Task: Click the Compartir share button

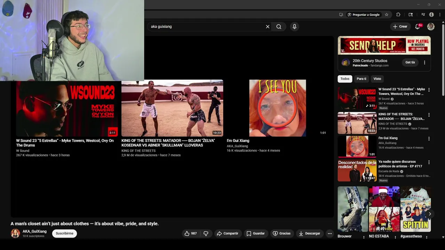Action: tap(228, 233)
